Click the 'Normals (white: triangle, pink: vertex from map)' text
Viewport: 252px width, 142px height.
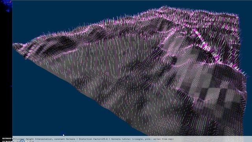click(x=143, y=139)
